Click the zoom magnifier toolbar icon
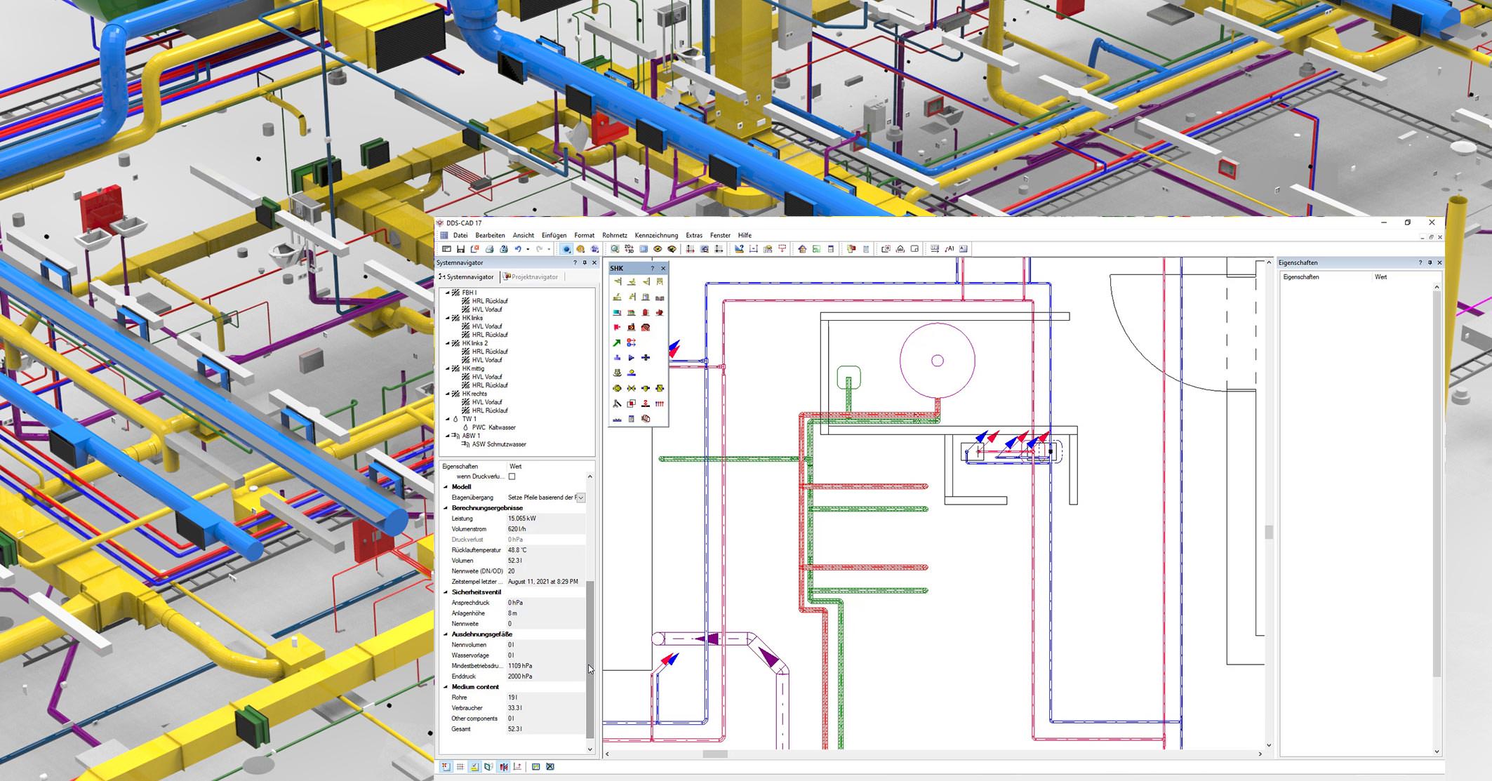Image resolution: width=1492 pixels, height=781 pixels. [615, 249]
